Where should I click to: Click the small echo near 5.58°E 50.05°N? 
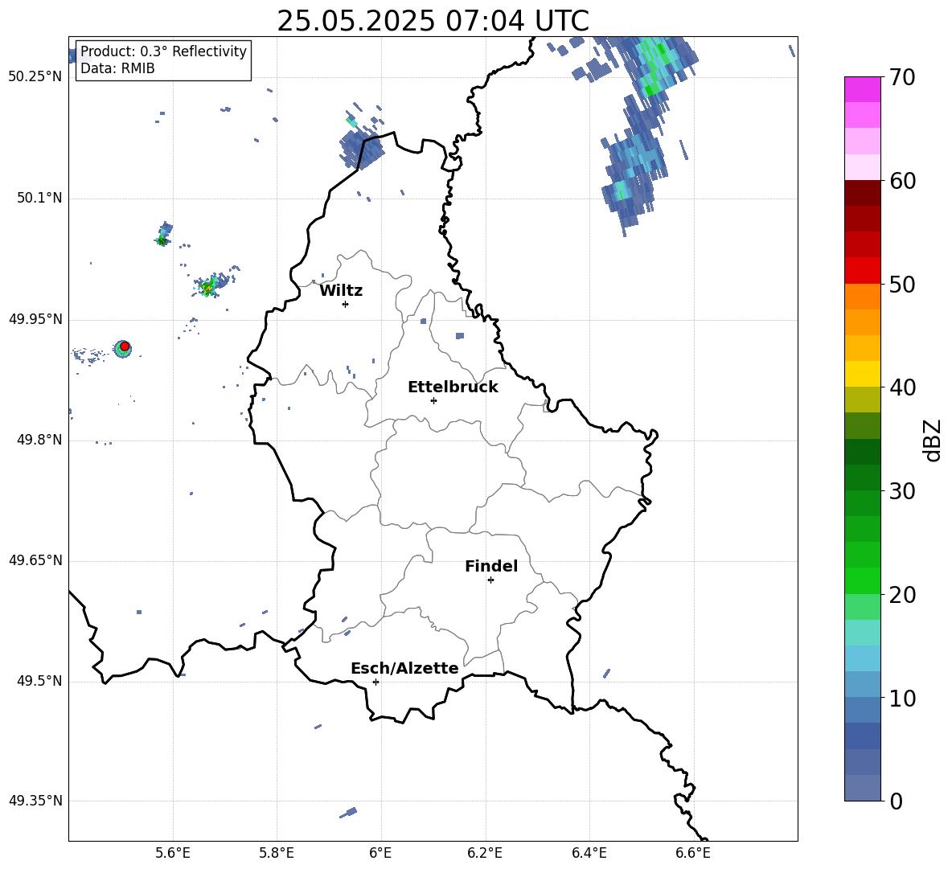tap(162, 235)
